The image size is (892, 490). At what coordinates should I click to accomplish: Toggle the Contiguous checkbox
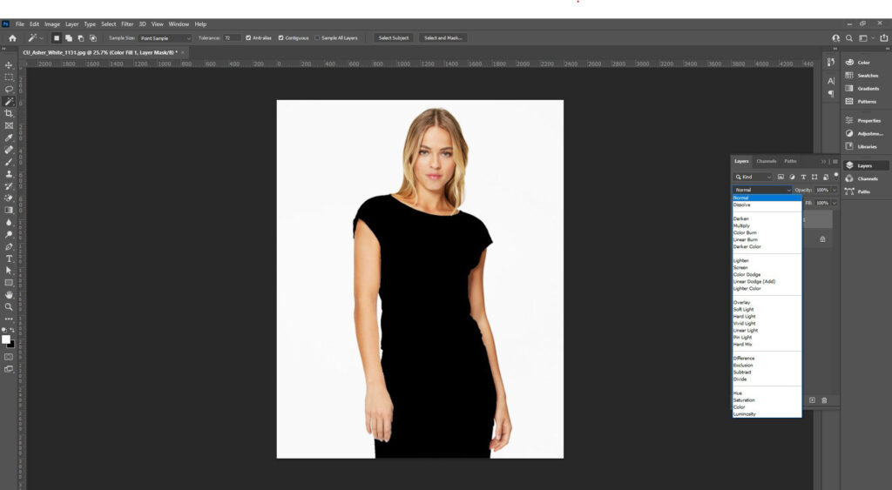click(281, 38)
